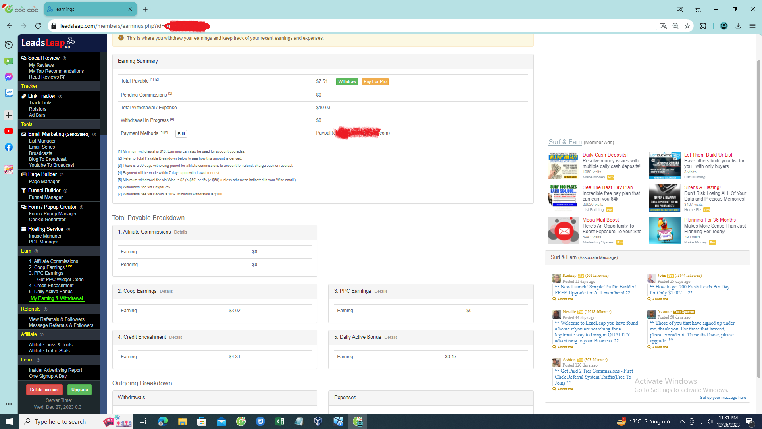The height and width of the screenshot is (429, 762).
Task: Bookmark page with star icon
Action: (x=687, y=26)
